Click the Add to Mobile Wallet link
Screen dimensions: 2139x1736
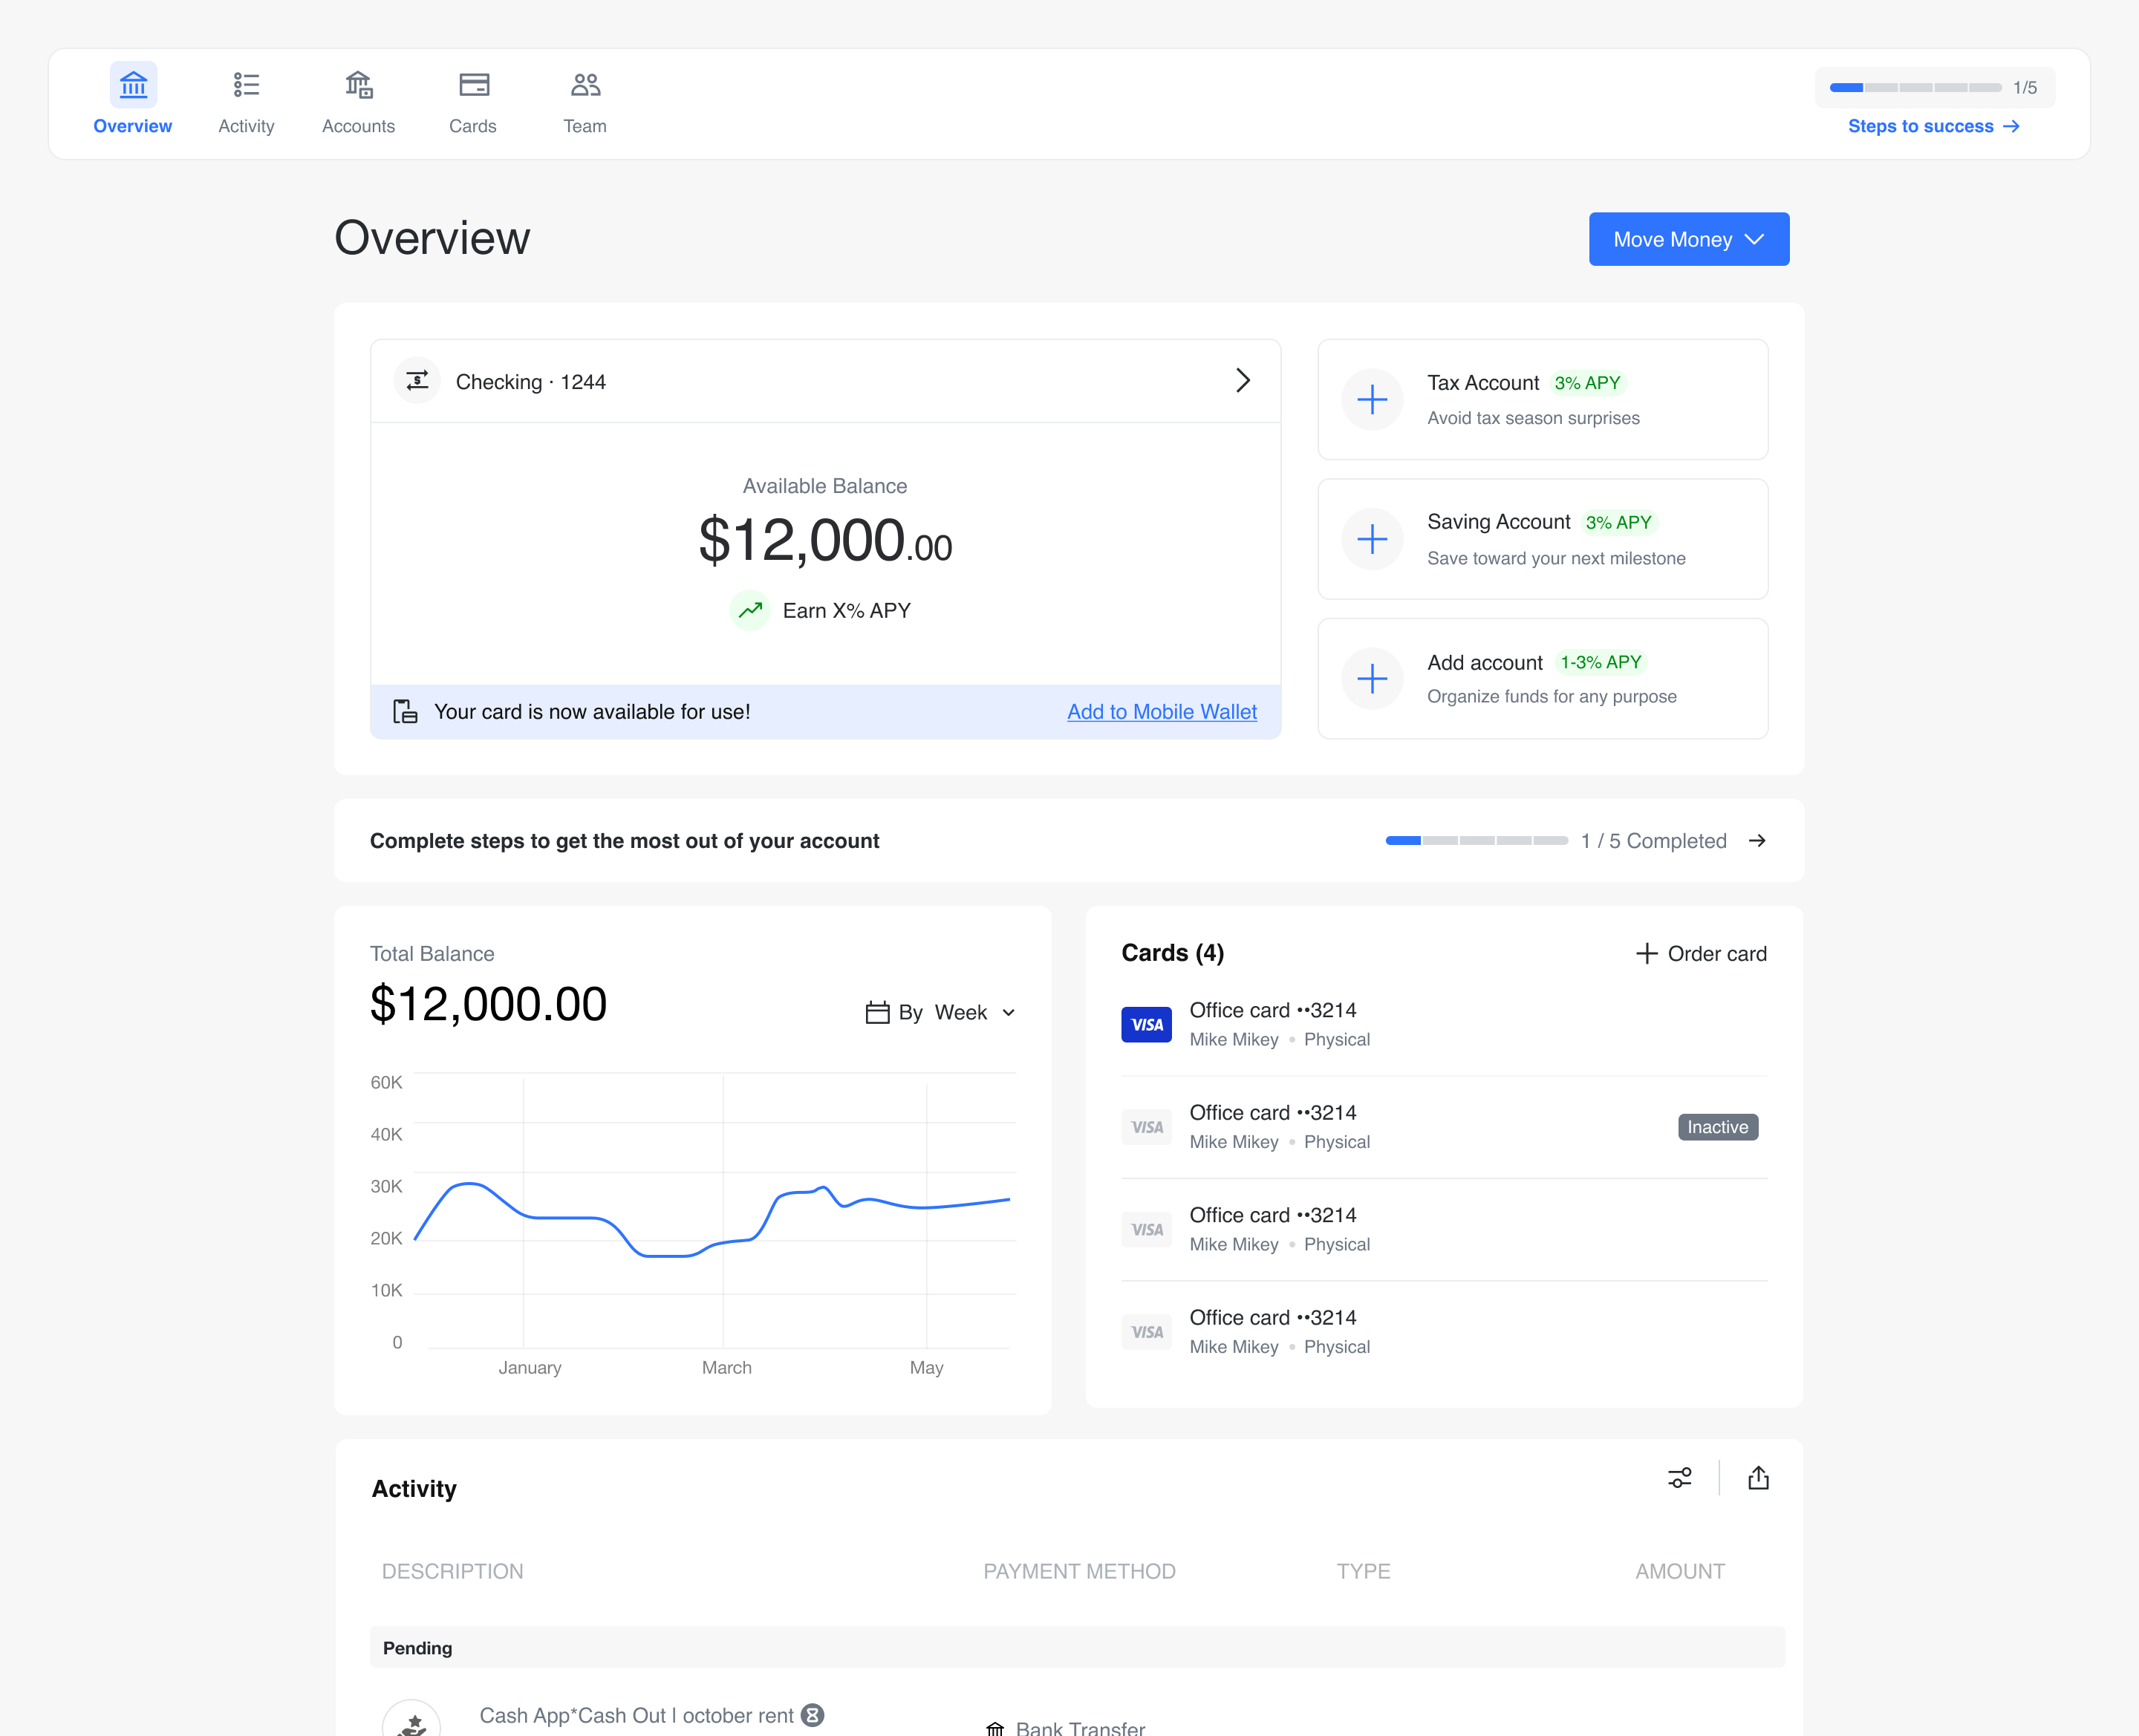click(x=1162, y=712)
